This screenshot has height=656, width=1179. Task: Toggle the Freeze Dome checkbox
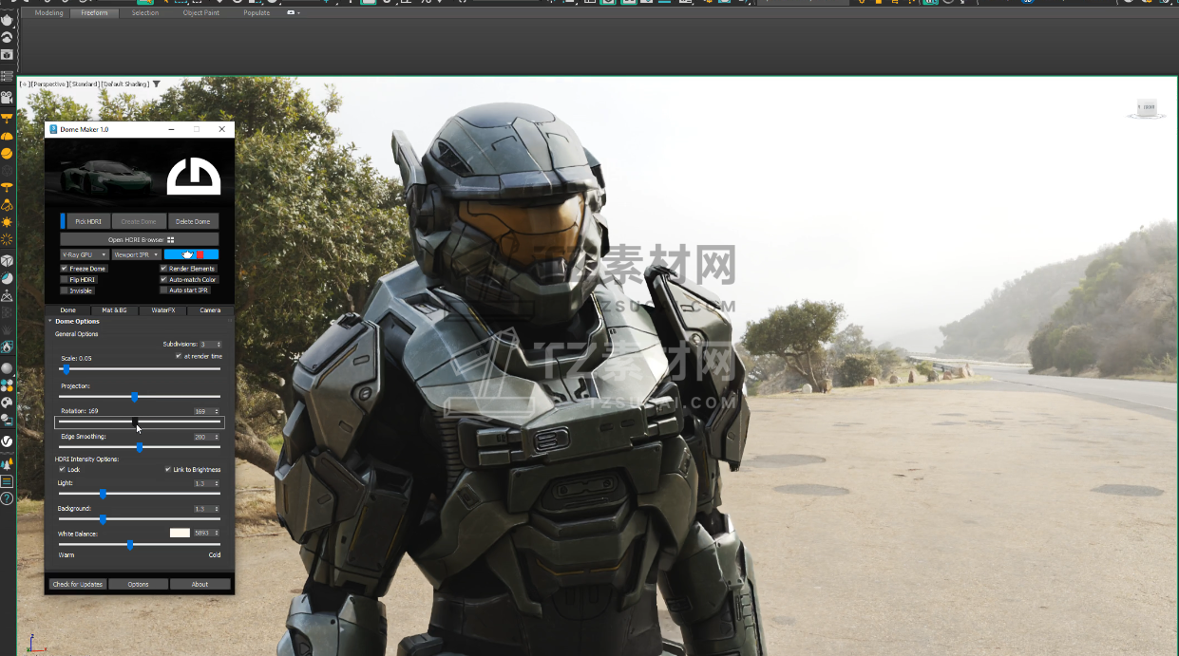(x=64, y=269)
